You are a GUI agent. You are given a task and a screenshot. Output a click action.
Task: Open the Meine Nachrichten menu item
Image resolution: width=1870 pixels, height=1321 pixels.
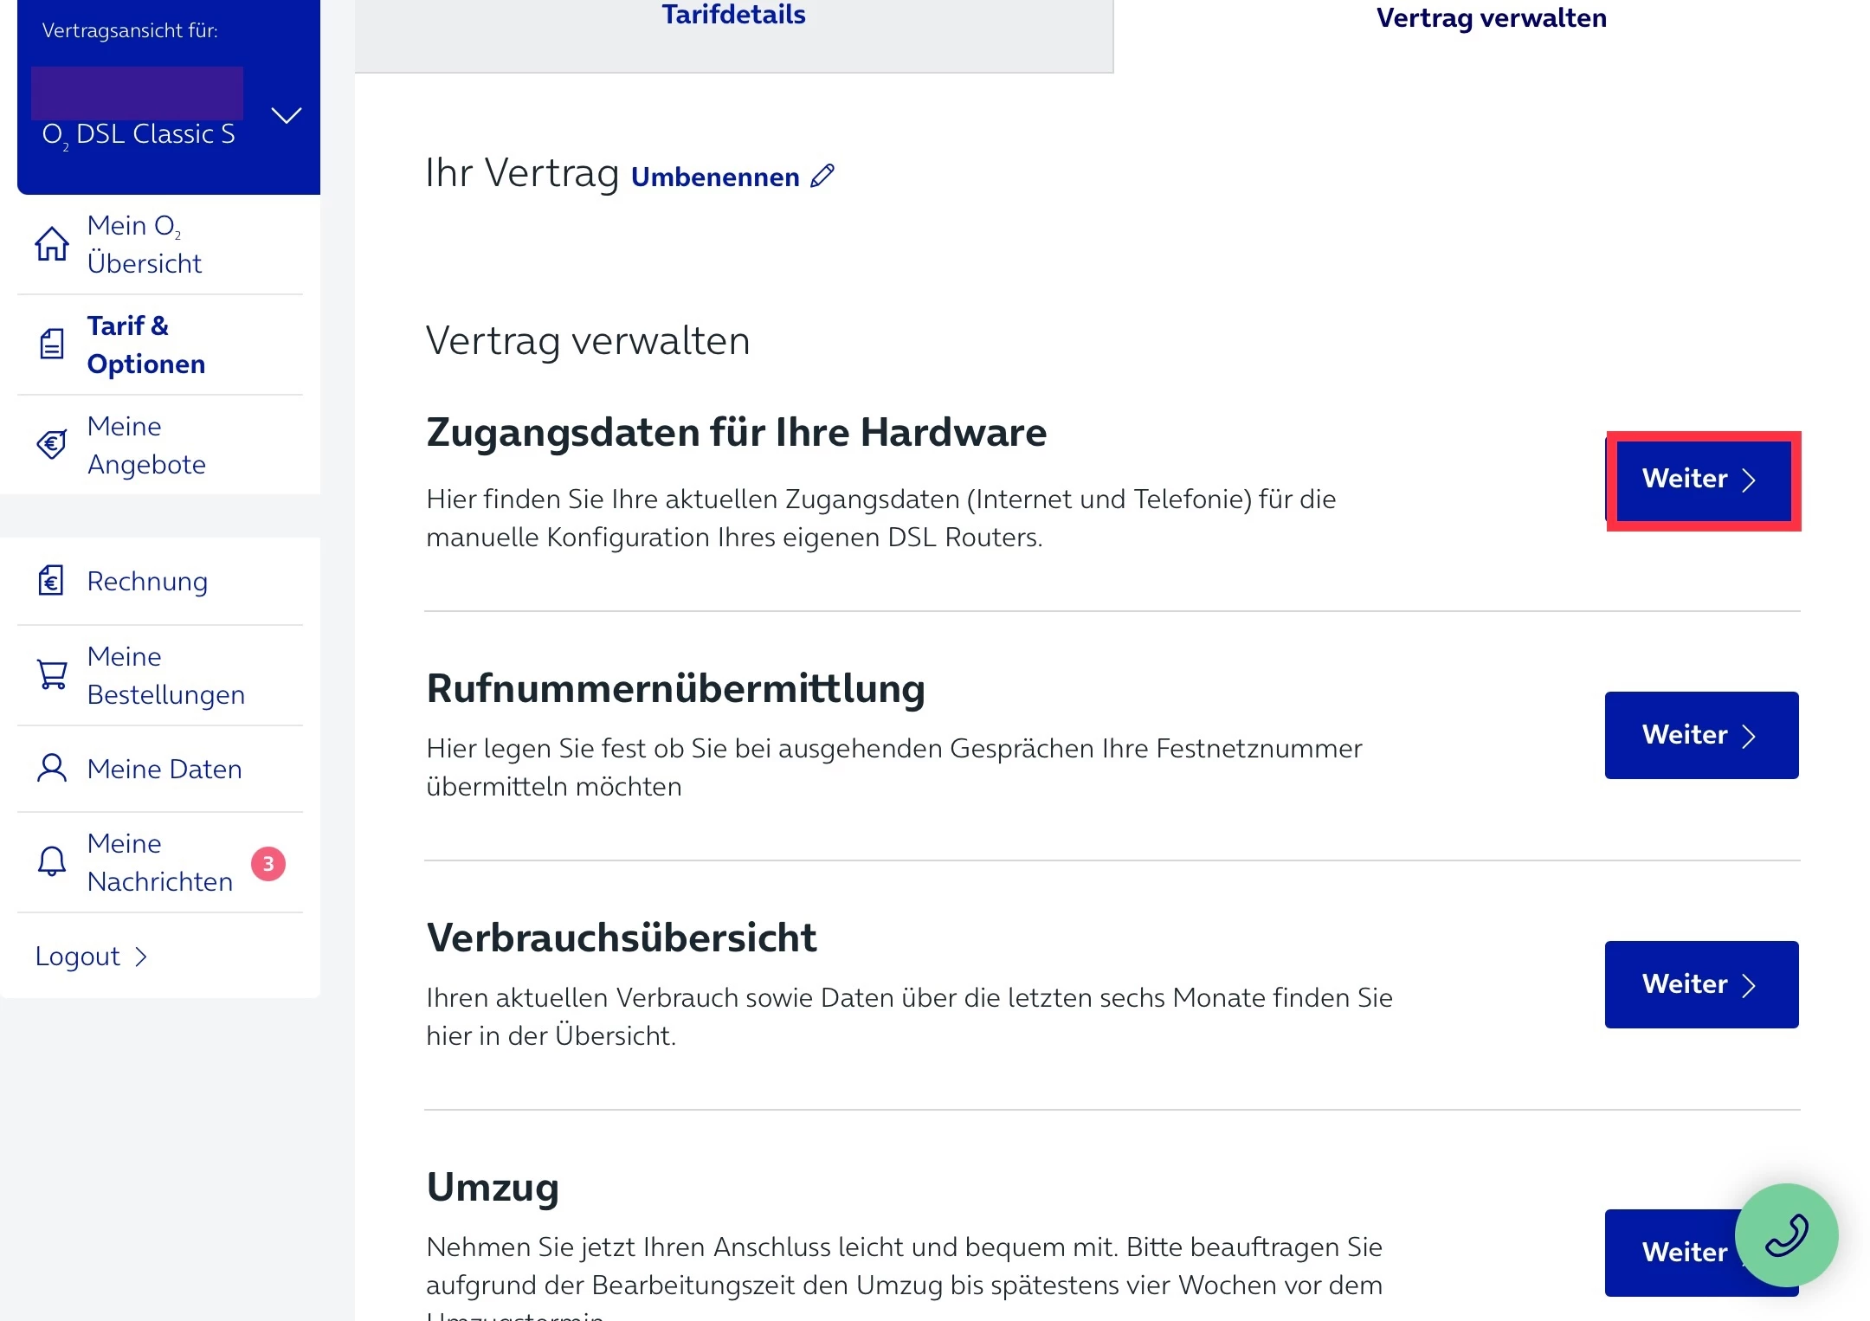[160, 862]
